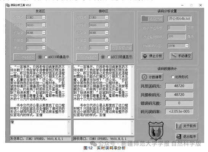Click the send text box scroll-down arrow
The height and width of the screenshot is (152, 208).
coord(69,117)
